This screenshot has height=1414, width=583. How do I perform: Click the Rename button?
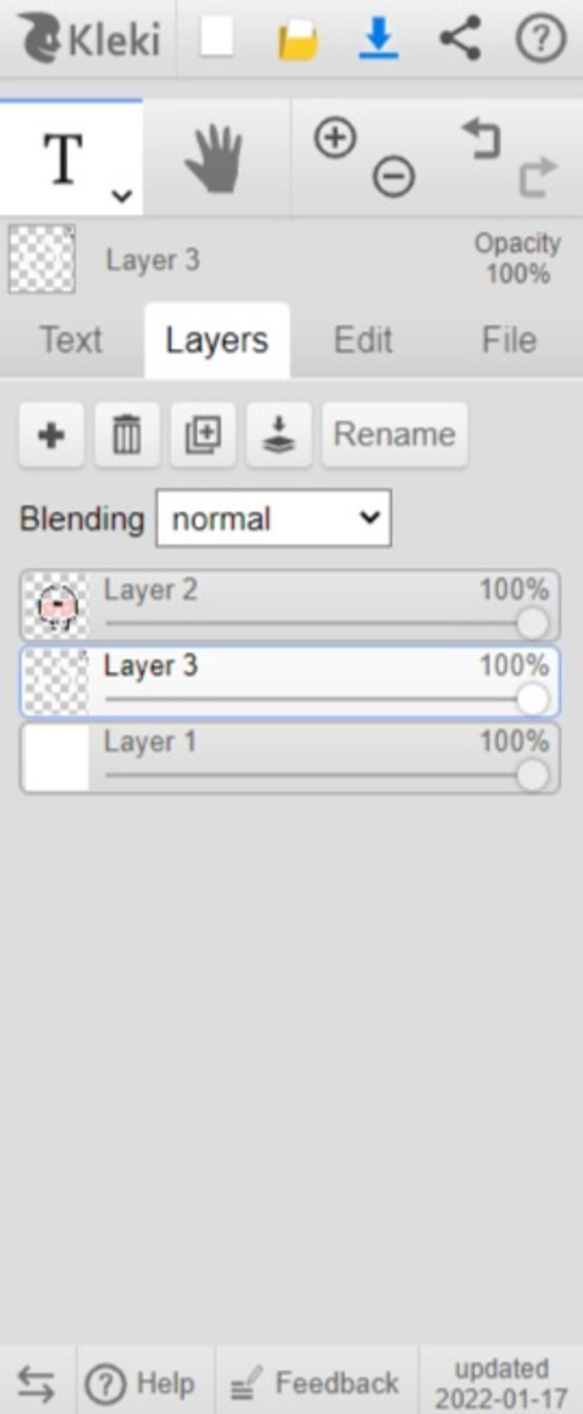[395, 435]
